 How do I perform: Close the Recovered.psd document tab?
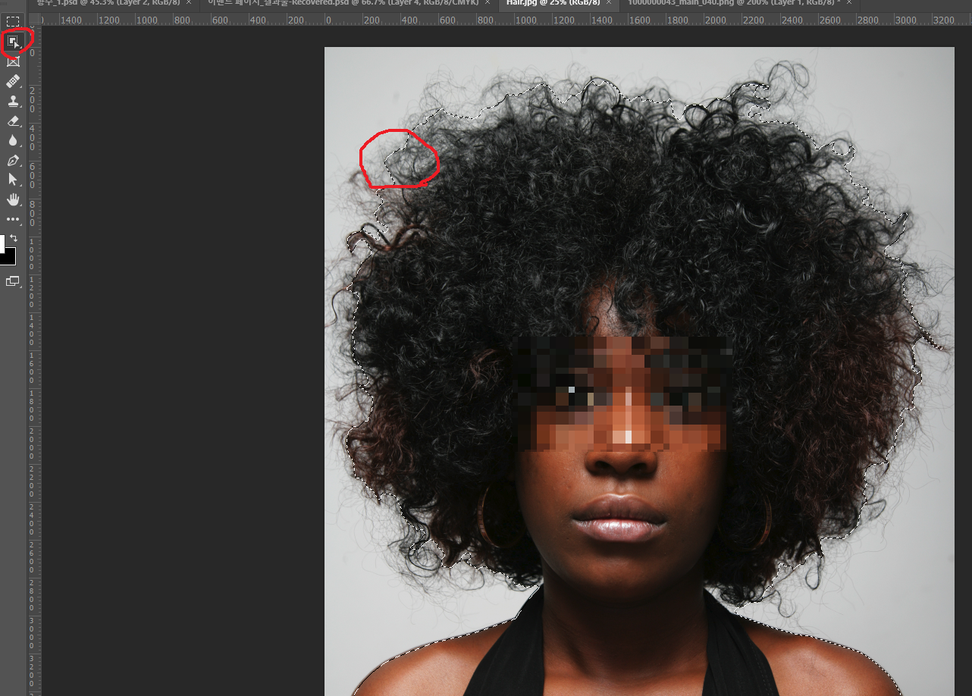coord(488,2)
